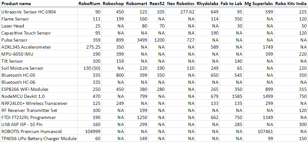This screenshot has height=142, width=308.
Task: Select the 1585 Fab to Lab price cell
Action: [x=231, y=96]
